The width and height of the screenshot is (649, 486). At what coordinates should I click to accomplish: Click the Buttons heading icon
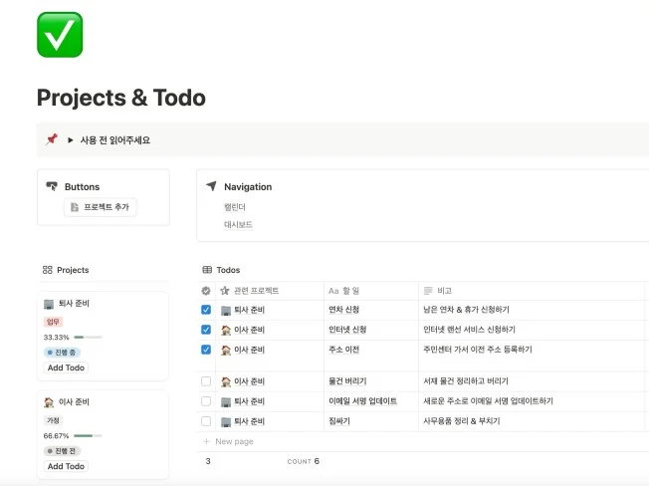(52, 186)
